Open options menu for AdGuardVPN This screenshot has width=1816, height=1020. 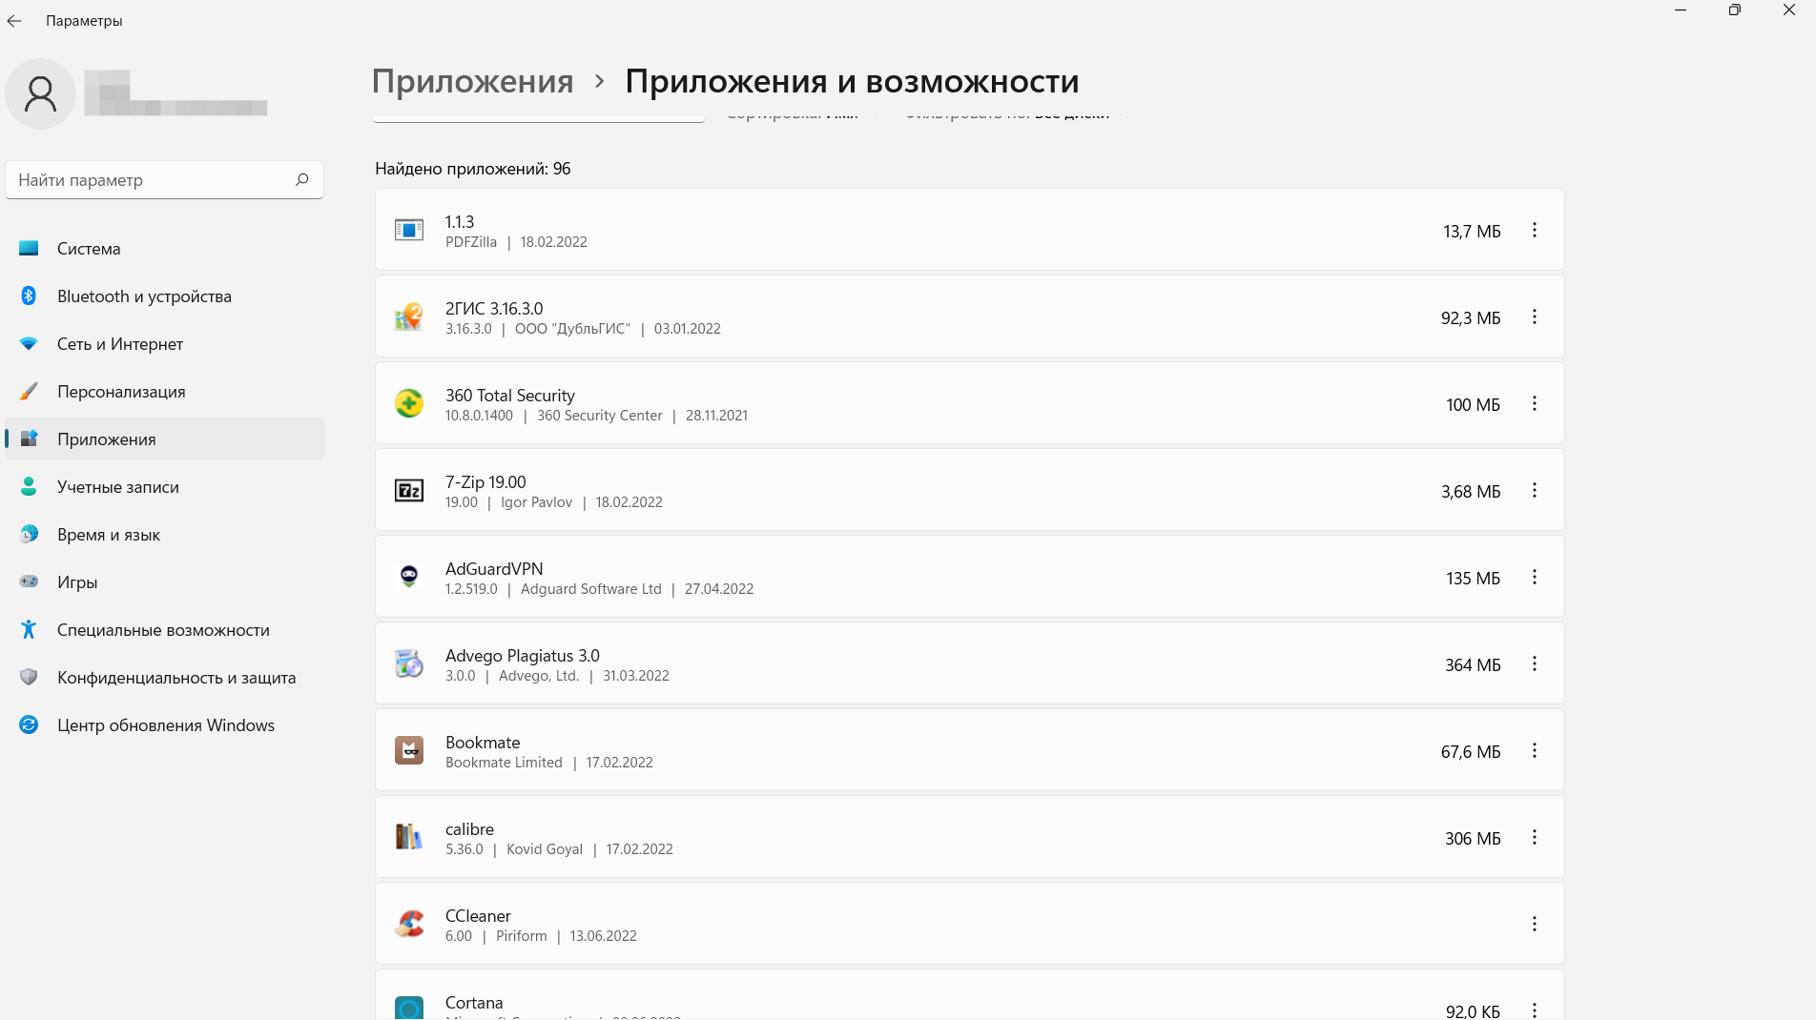coord(1535,577)
